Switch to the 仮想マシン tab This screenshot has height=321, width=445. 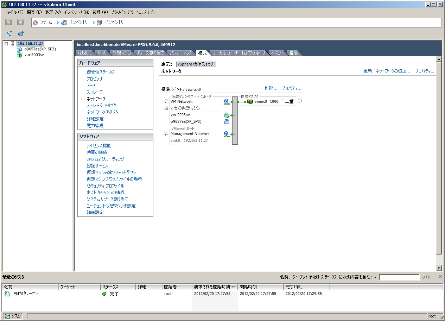[x=122, y=53]
